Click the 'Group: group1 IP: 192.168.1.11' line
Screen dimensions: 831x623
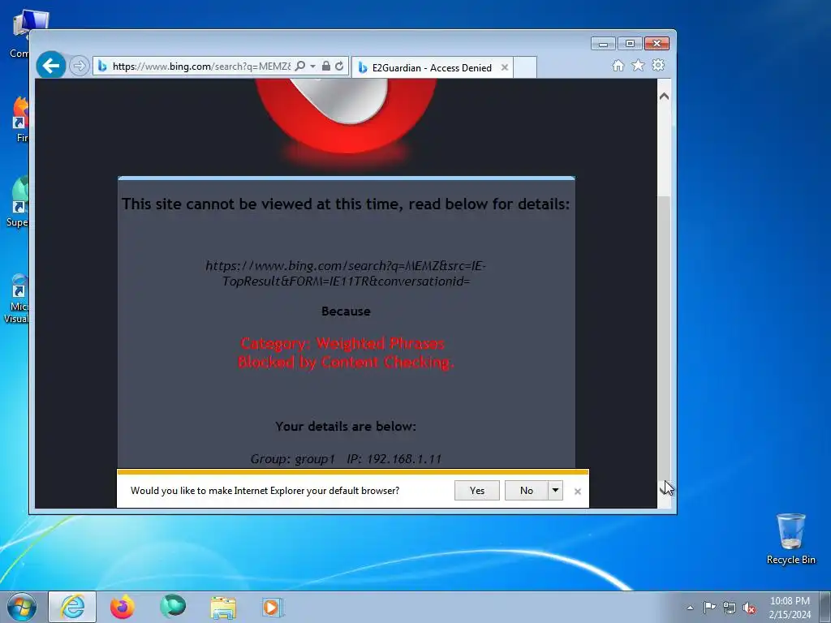click(346, 459)
